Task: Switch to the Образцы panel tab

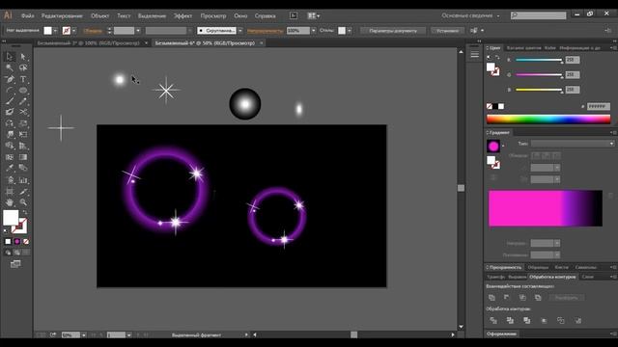Action: 538,268
